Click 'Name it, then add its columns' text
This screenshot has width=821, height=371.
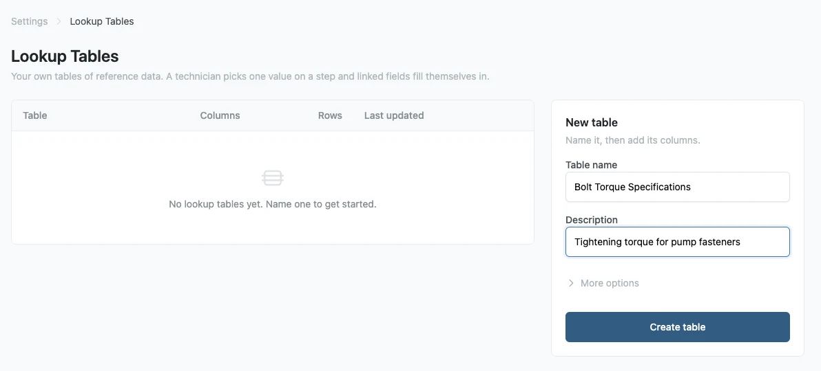pos(632,141)
